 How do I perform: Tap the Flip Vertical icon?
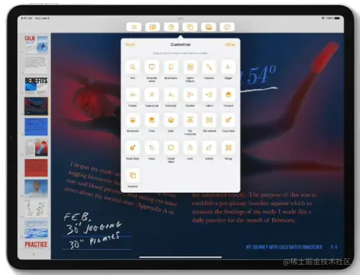209,120
